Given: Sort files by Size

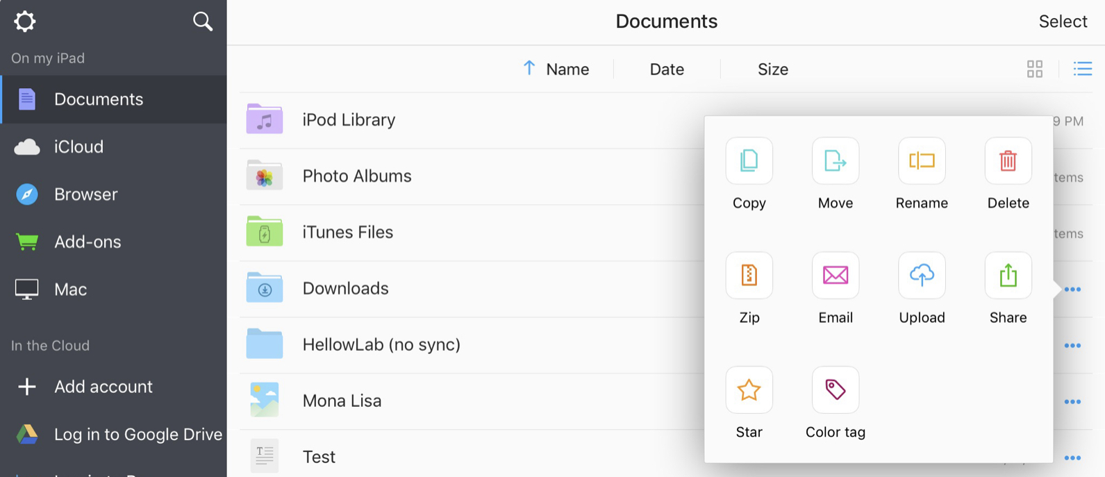Looking at the screenshot, I should point(773,69).
